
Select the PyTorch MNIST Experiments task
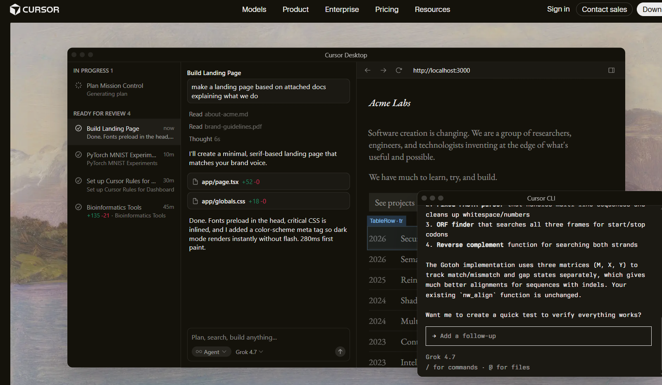[x=124, y=159]
